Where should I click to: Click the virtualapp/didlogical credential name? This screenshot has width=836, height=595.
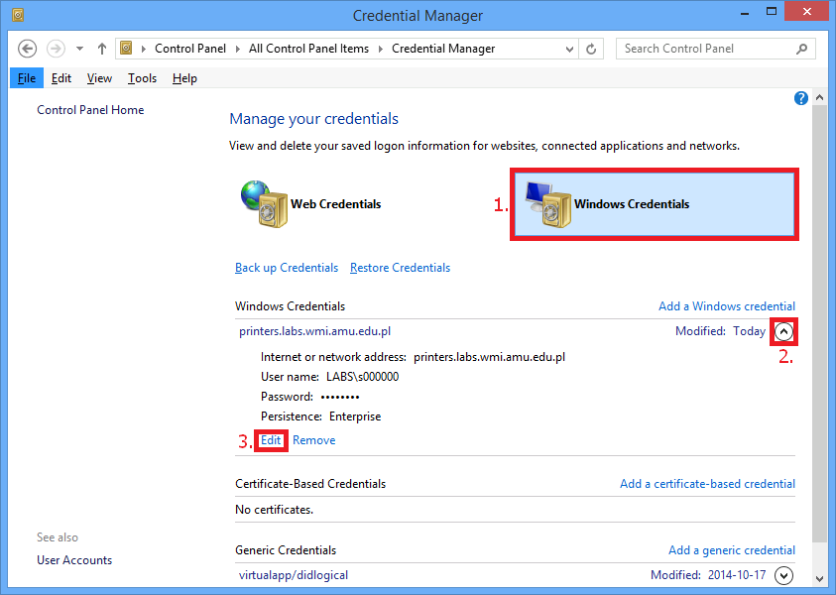(294, 575)
